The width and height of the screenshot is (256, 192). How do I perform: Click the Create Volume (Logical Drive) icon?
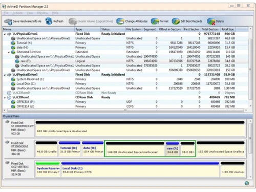coord(73,22)
